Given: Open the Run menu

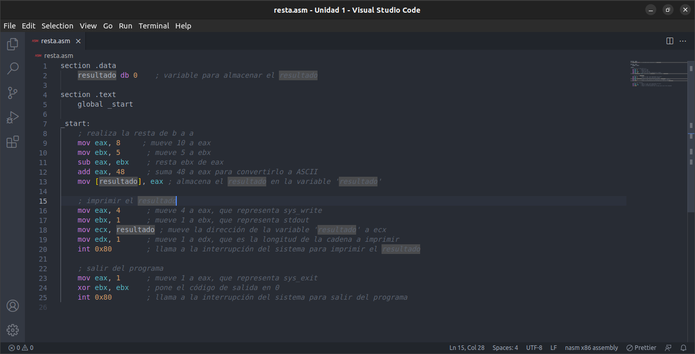Looking at the screenshot, I should 125,26.
